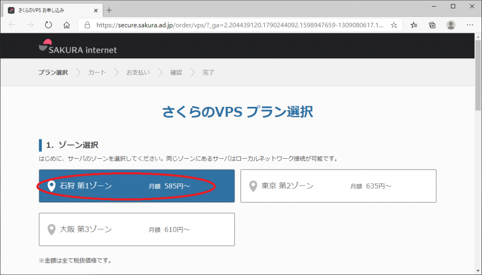Click the プラン選択 step in breadcrumb
Viewport: 482px width, 275px height.
point(53,73)
